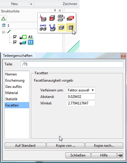
Task: Expand the Neu group launcher arrow
Action: pos(31,4)
